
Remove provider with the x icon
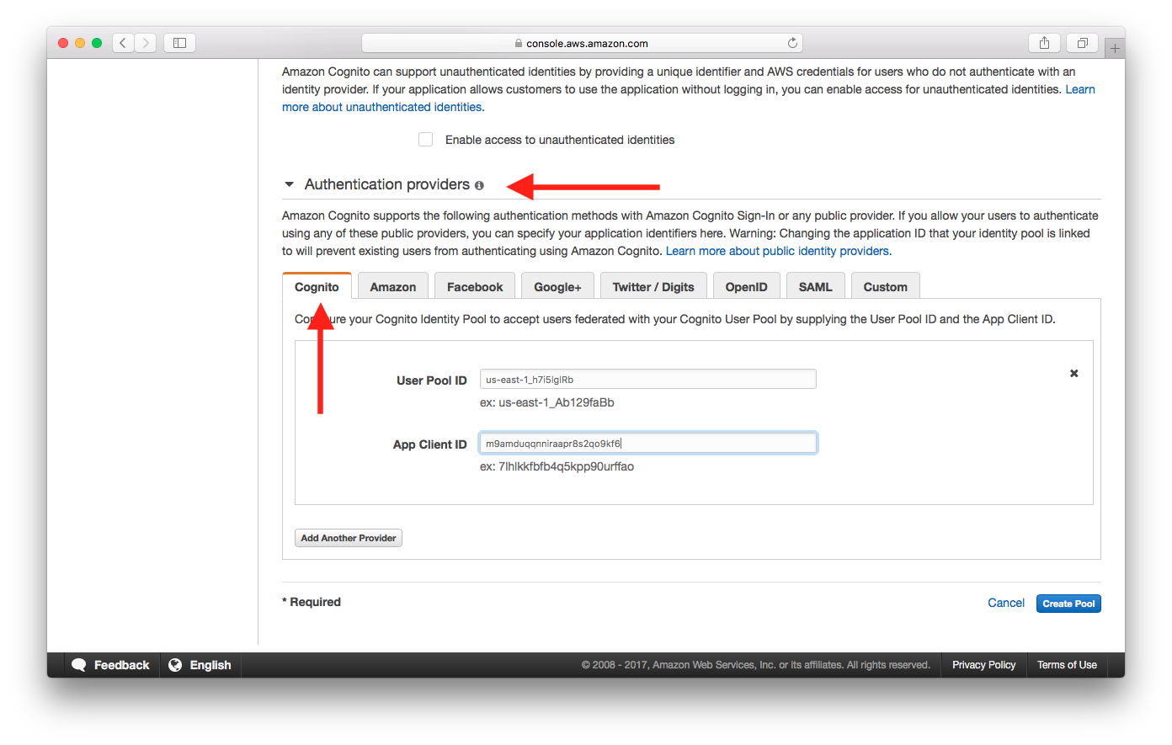point(1074,373)
